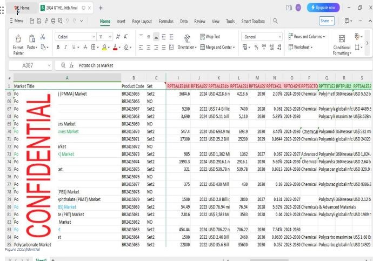Image resolution: width=373 pixels, height=261 pixels.
Task: Click the fx insert function icon
Action: click(x=71, y=65)
